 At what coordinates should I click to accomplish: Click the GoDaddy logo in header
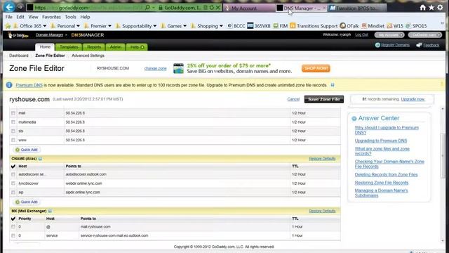point(18,36)
